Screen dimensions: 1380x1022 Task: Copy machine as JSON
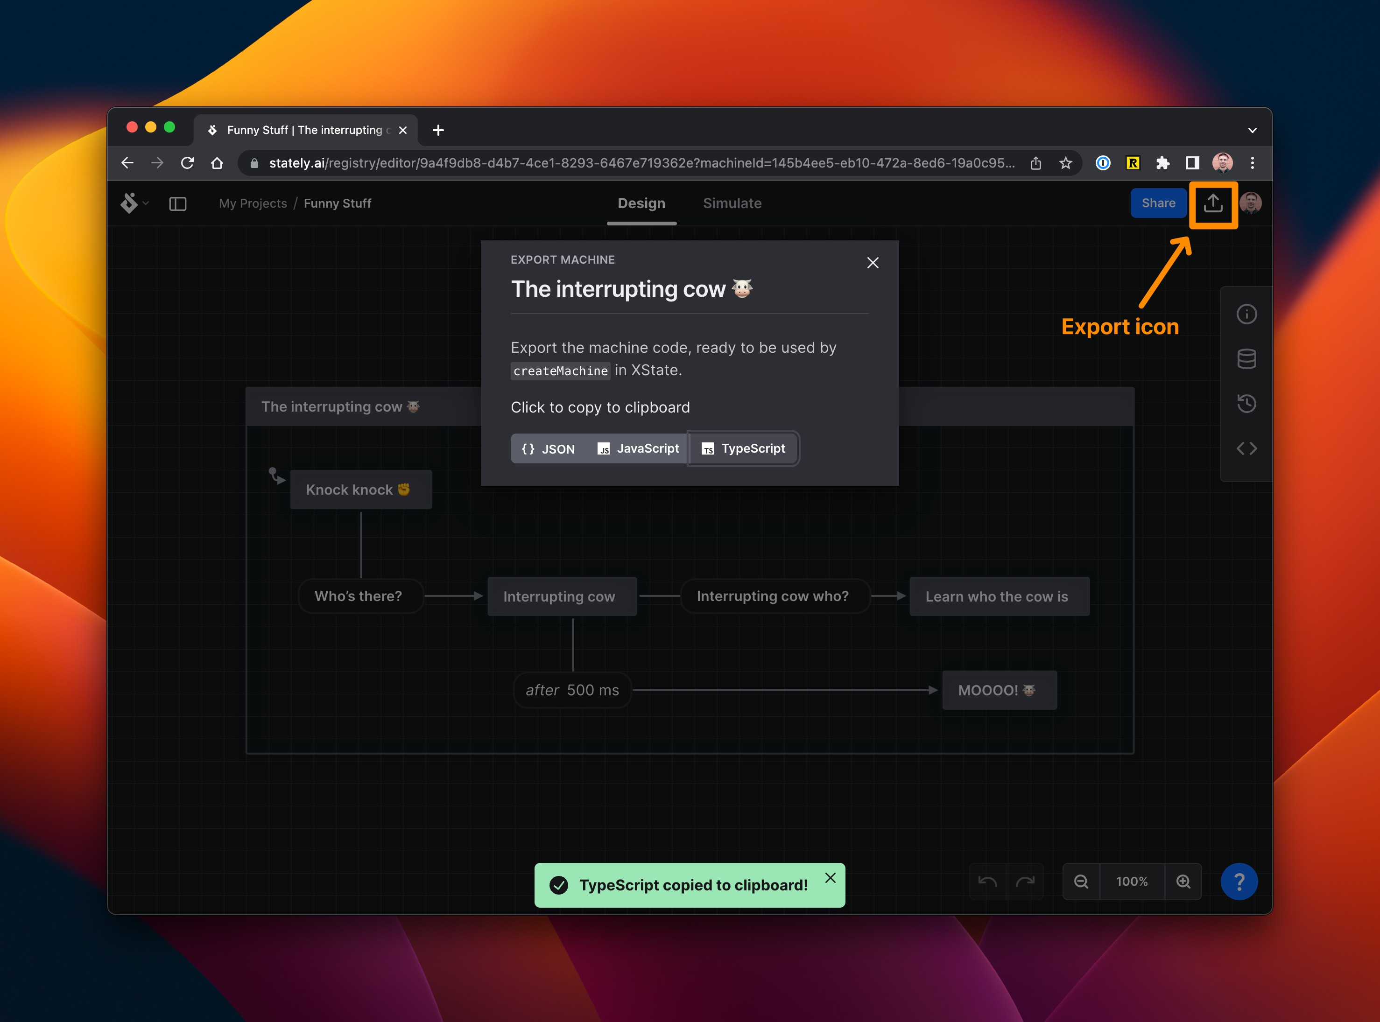(x=548, y=448)
